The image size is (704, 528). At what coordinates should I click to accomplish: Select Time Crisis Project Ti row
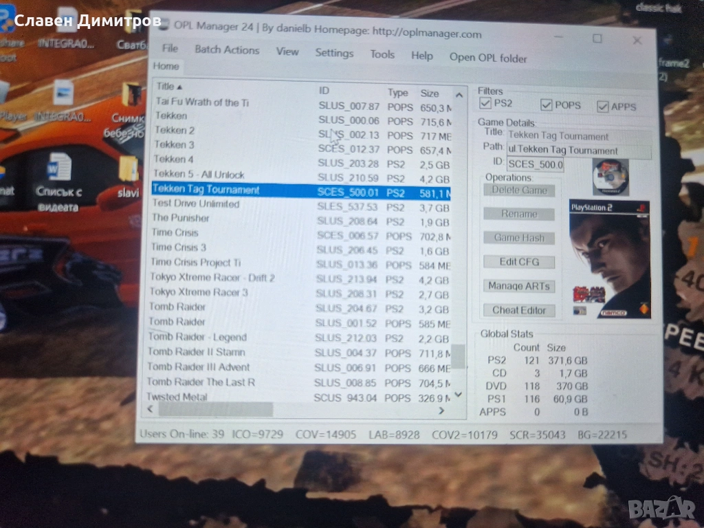point(300,263)
